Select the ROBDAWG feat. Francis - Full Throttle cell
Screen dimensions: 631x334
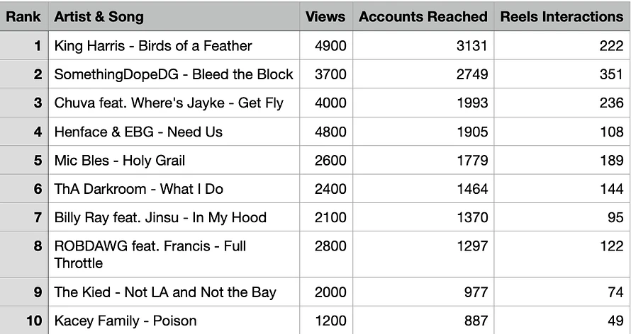(174, 254)
